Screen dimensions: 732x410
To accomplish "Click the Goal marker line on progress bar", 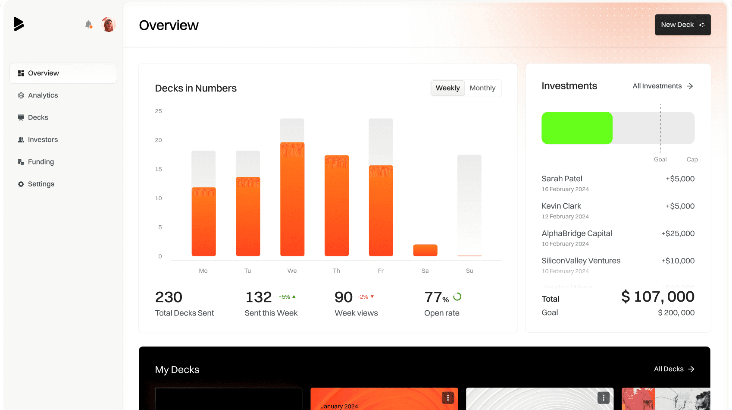I will [x=660, y=128].
